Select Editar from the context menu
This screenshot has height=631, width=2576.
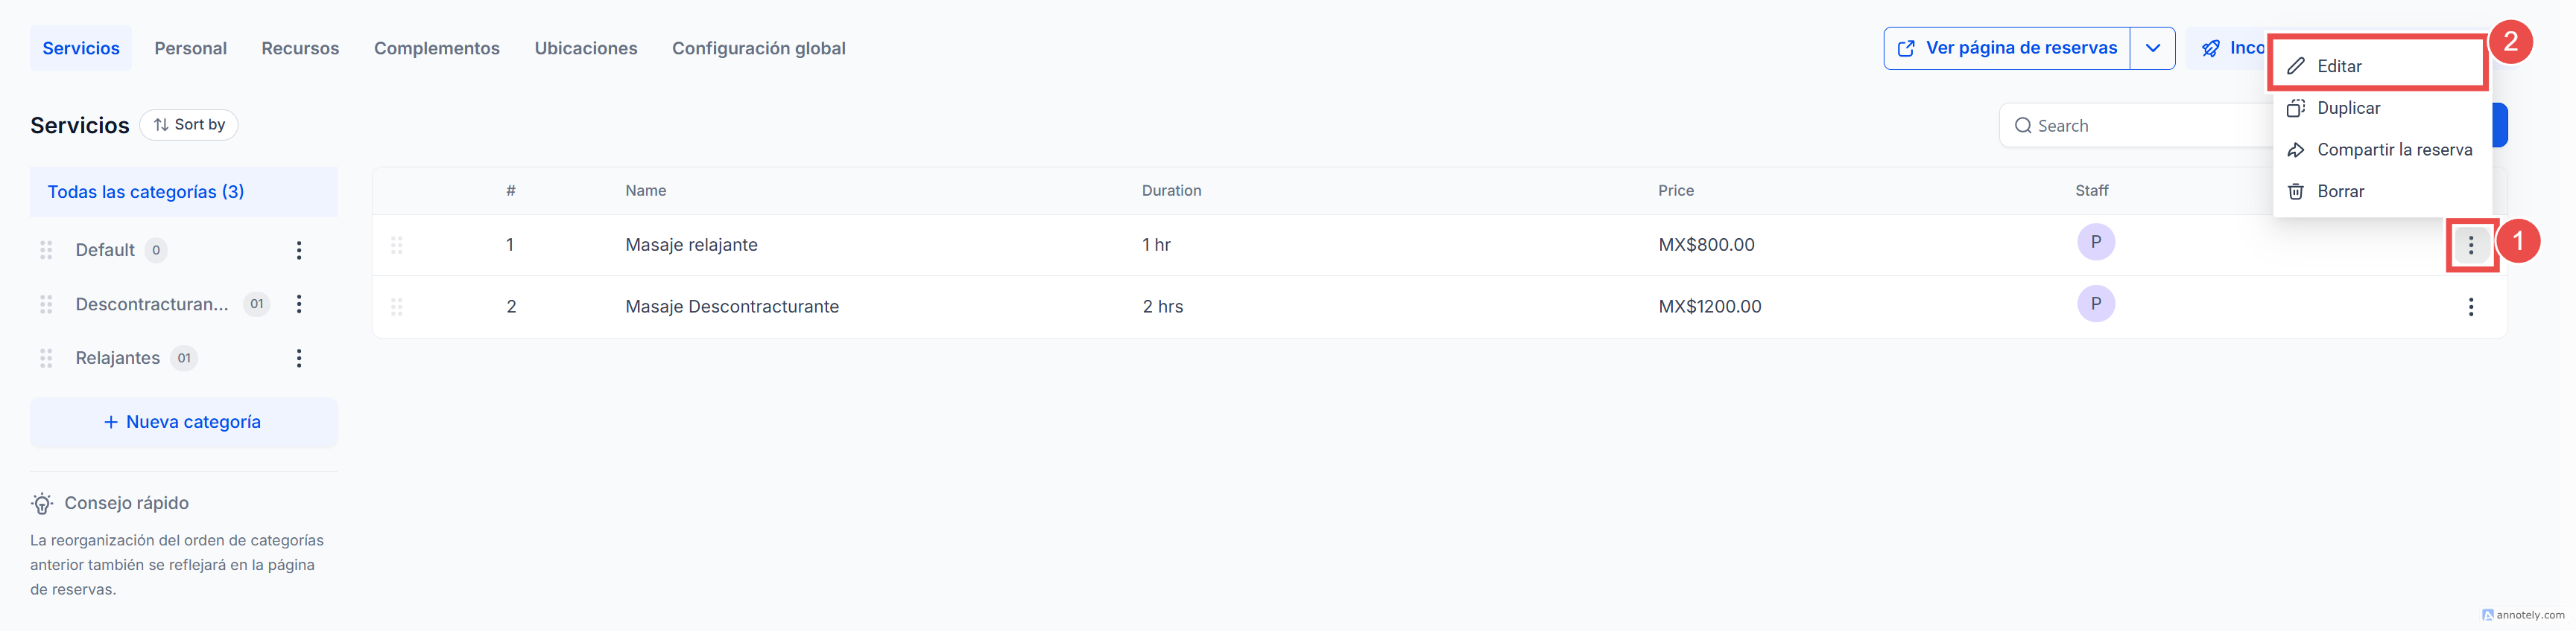(x=2339, y=66)
